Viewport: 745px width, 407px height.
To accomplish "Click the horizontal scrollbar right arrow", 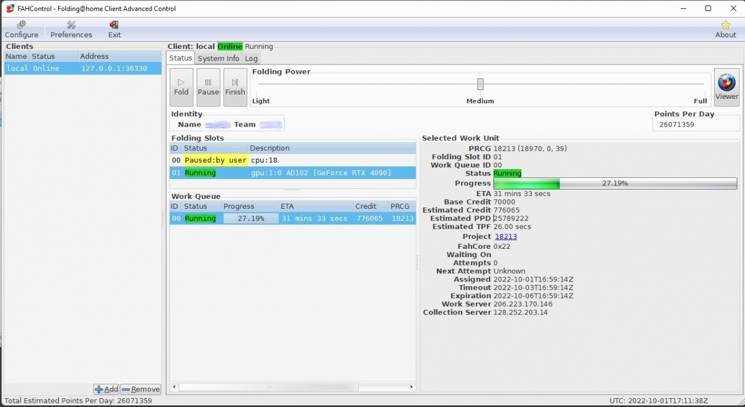I will [411, 387].
